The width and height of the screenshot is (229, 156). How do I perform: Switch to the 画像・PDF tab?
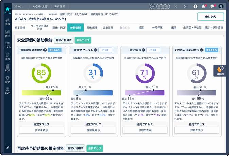[59, 28]
